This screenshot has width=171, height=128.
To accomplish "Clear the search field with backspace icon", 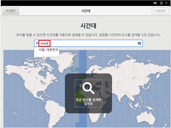I will point(139,43).
